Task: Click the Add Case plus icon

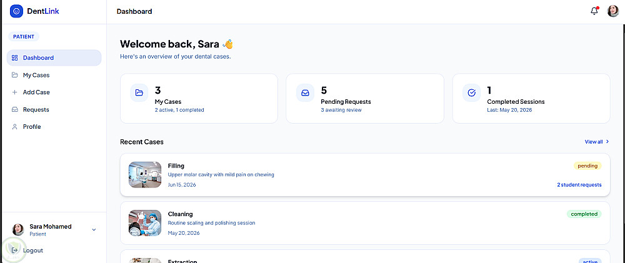Action: 15,92
